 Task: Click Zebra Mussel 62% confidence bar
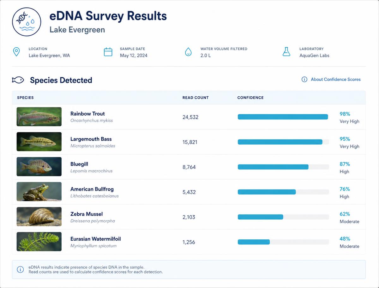pos(283,217)
